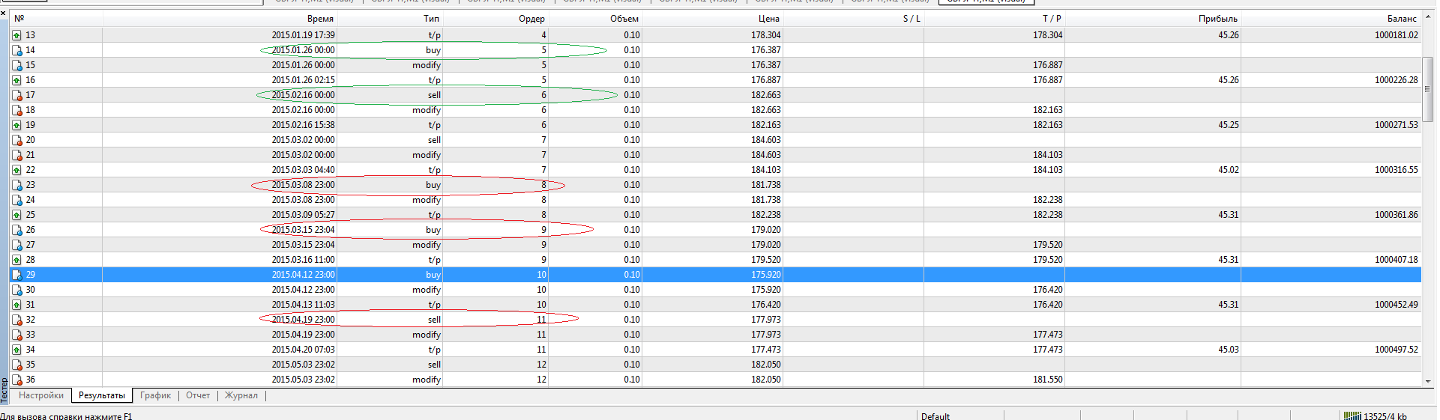Click the results list scrollbar up arrow
The width and height of the screenshot is (1440, 420).
(x=1428, y=18)
